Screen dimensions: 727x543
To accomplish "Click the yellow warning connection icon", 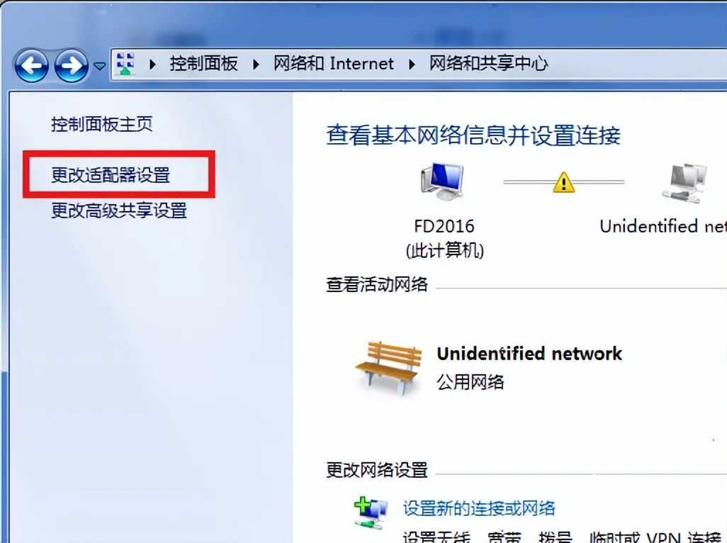I will point(564,182).
